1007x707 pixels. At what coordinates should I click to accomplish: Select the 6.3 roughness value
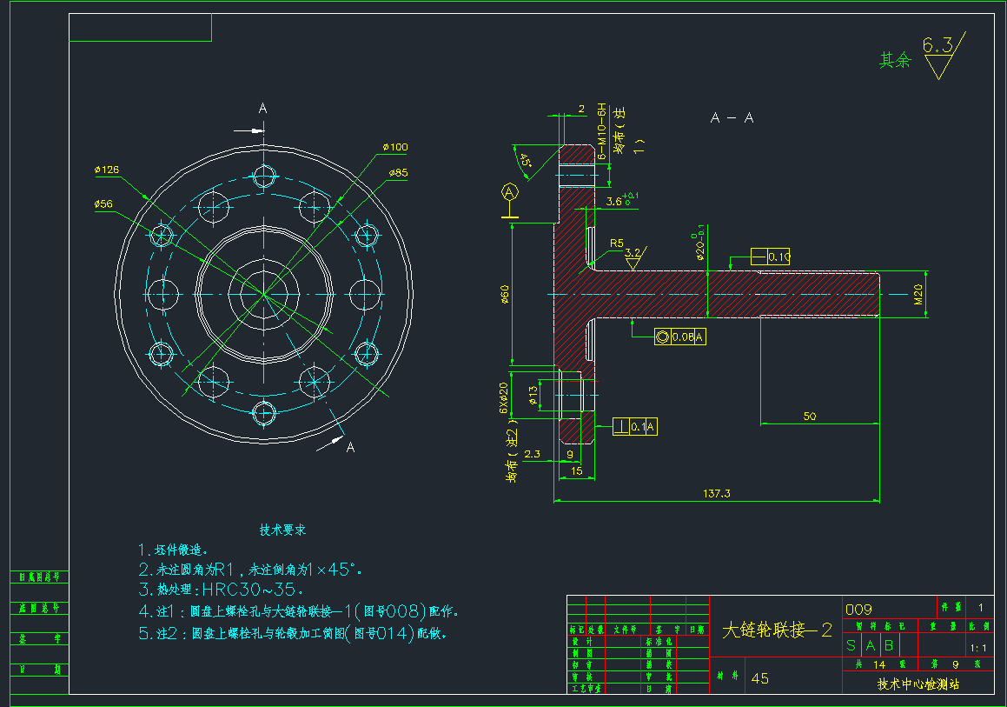coord(937,45)
